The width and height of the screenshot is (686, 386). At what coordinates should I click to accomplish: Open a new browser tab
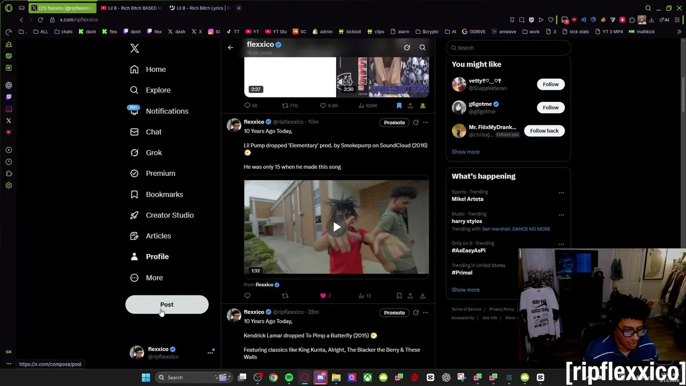238,8
